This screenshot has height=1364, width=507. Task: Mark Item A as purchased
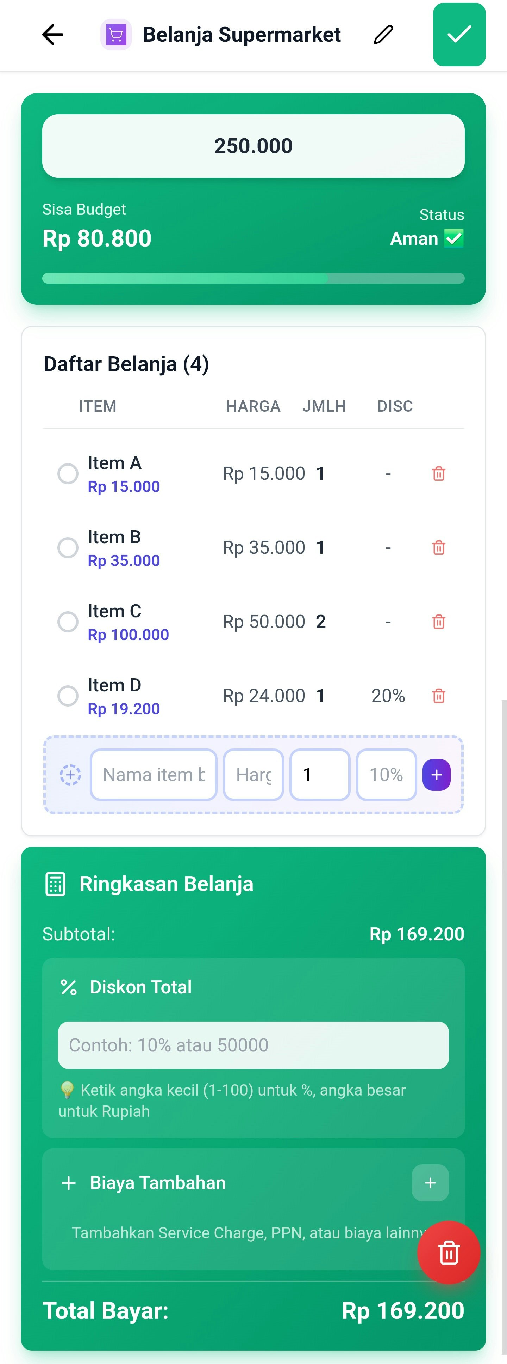coord(68,473)
